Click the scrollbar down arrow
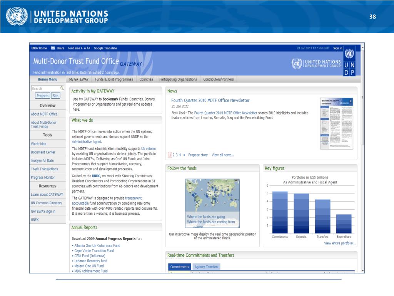 tap(362, 271)
